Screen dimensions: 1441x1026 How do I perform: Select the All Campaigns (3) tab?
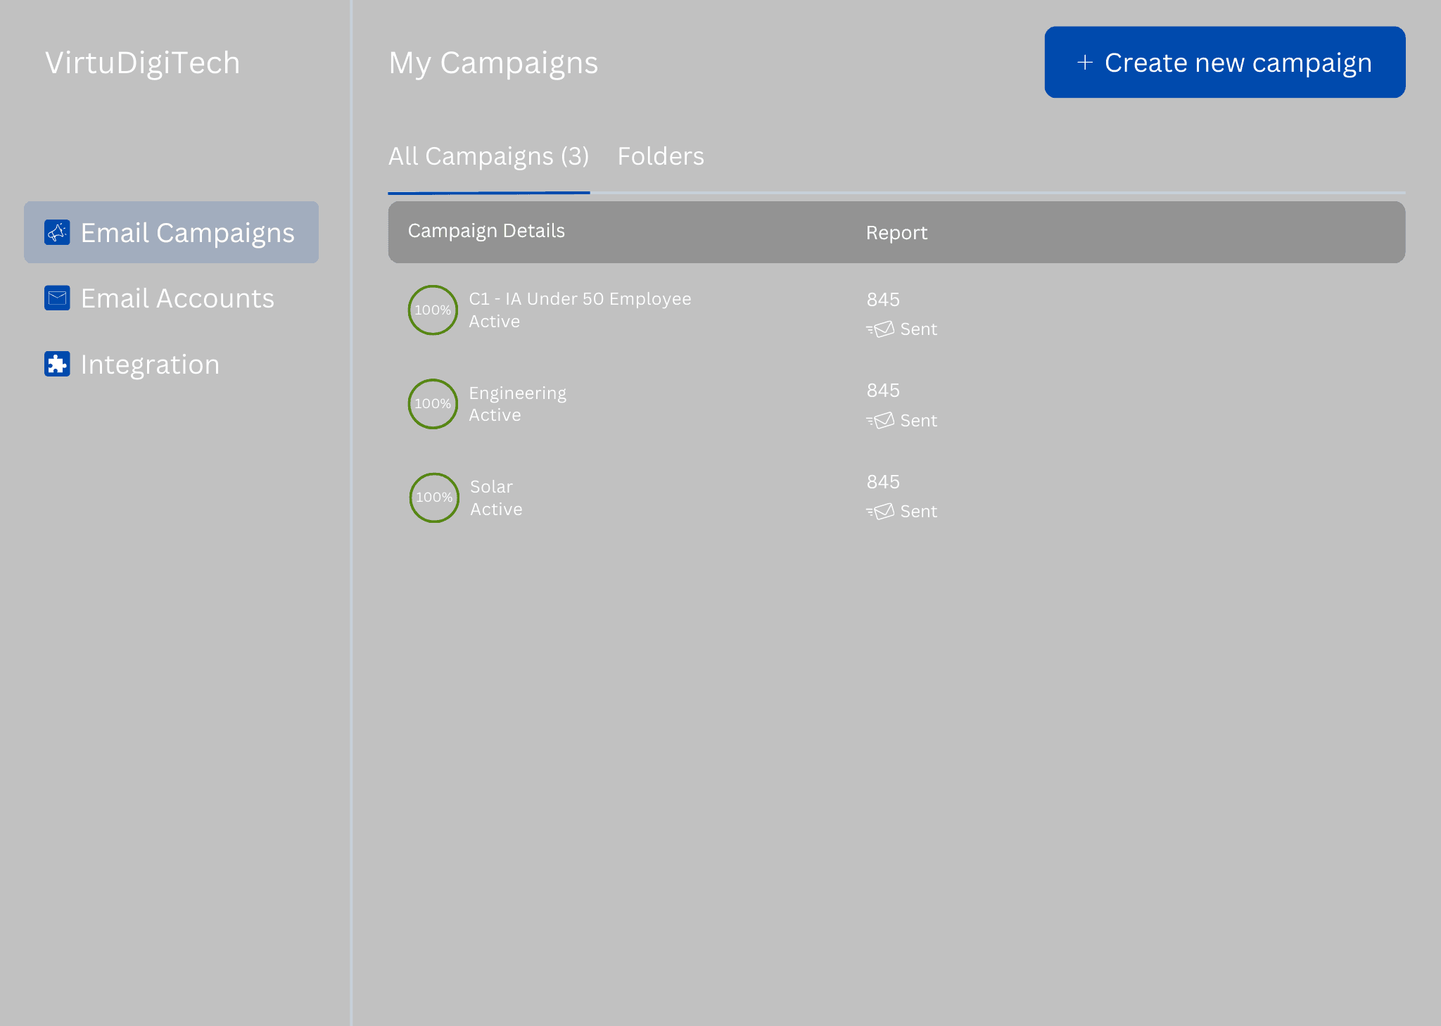click(x=488, y=156)
